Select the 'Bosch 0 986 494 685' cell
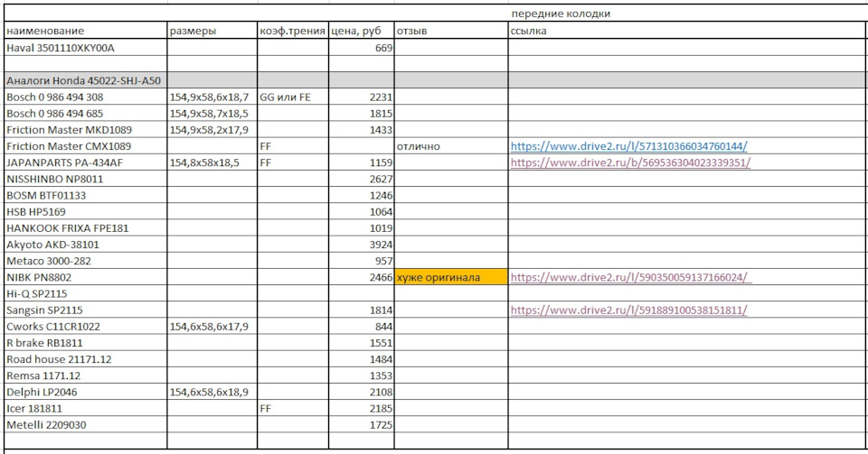Screen dimensions: 868x454 [x=85, y=114]
